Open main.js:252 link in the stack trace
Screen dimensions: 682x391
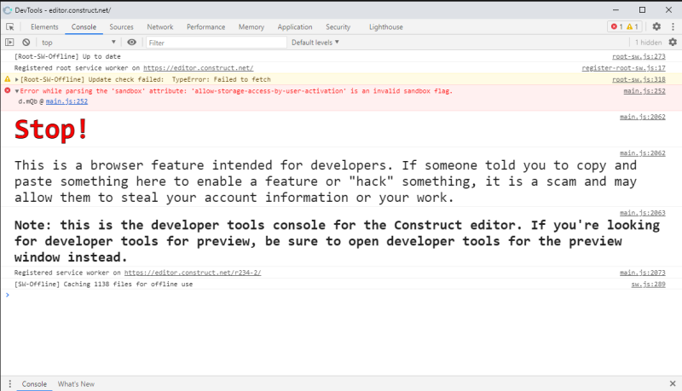[x=66, y=101]
